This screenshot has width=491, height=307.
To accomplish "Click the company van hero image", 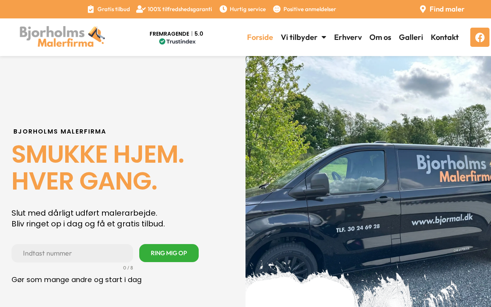I will pos(368,182).
